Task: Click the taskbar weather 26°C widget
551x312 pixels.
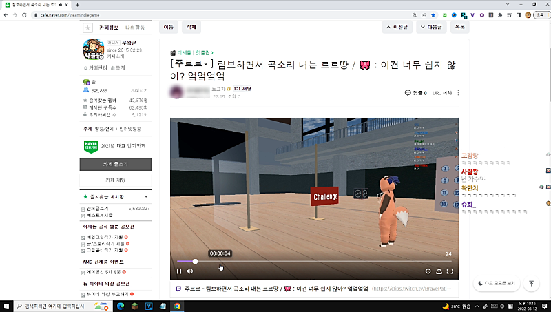Action: tap(456, 306)
